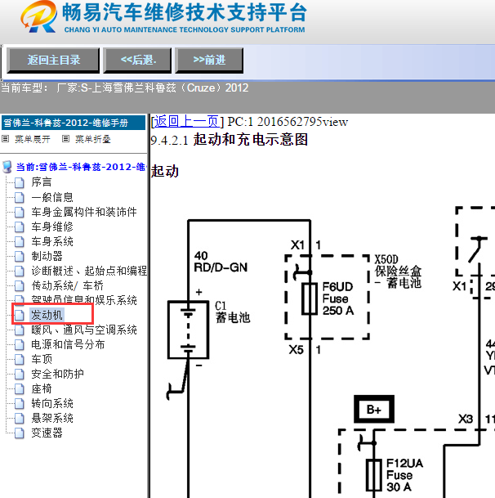Viewport: 495px width, 498px height.
Task: Open the 悬架系统 tree item
Action: coord(52,418)
